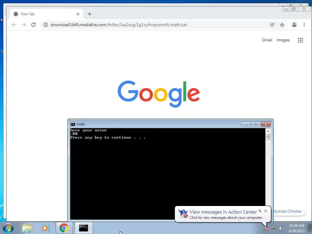312x234 pixels.
Task: Click the mediafire URL in the address bar
Action: pyautogui.click(x=119, y=25)
